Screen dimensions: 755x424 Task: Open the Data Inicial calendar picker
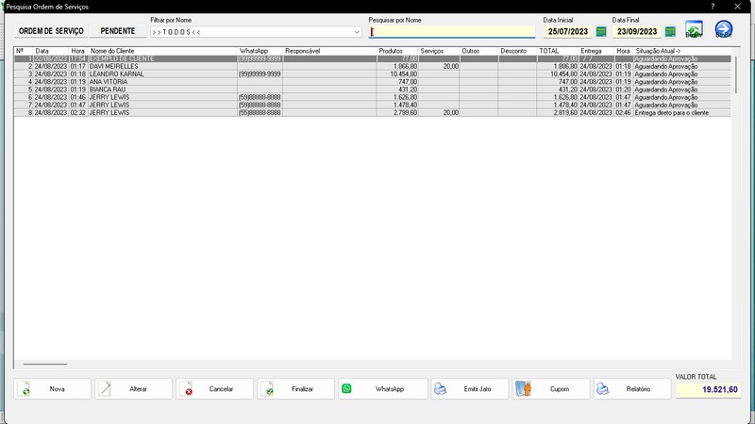[x=601, y=32]
